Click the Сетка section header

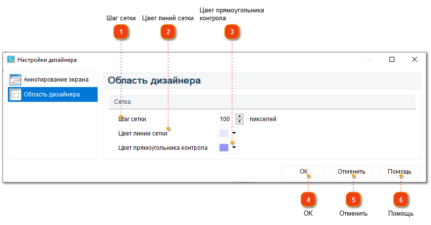point(262,102)
